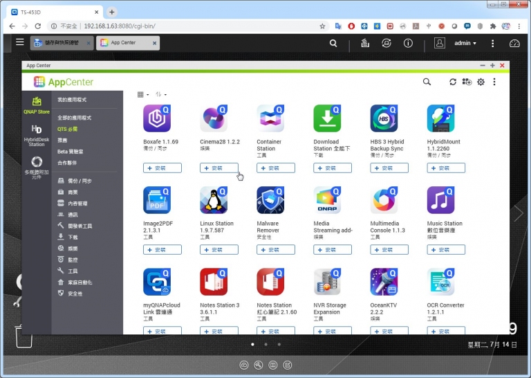Open the QTS desktop search icon
The width and height of the screenshot is (531, 378).
[x=333, y=43]
